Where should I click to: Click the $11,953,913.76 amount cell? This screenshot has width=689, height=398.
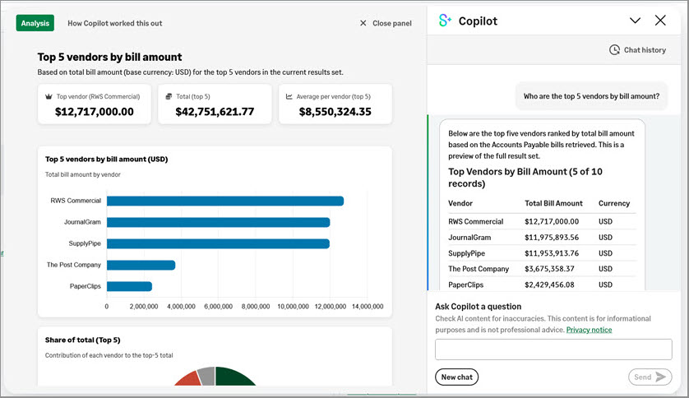(x=552, y=253)
